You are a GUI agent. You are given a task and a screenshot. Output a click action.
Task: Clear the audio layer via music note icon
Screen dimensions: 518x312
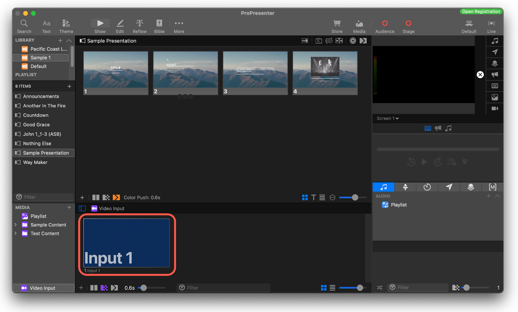[x=495, y=41]
